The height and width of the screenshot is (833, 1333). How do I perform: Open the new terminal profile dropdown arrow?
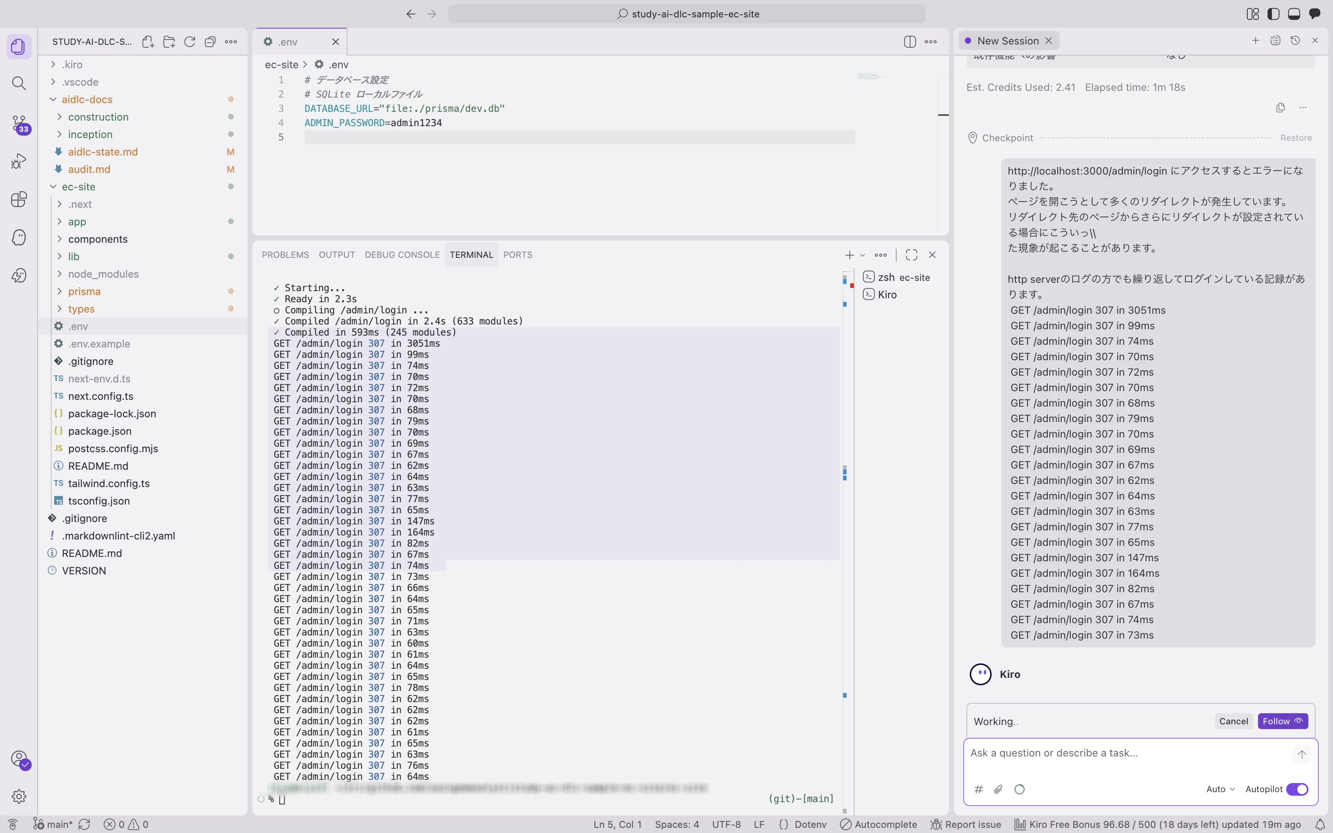click(862, 255)
